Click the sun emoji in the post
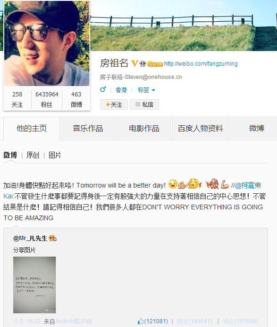Viewport: 277px width, 327px height. [172, 184]
